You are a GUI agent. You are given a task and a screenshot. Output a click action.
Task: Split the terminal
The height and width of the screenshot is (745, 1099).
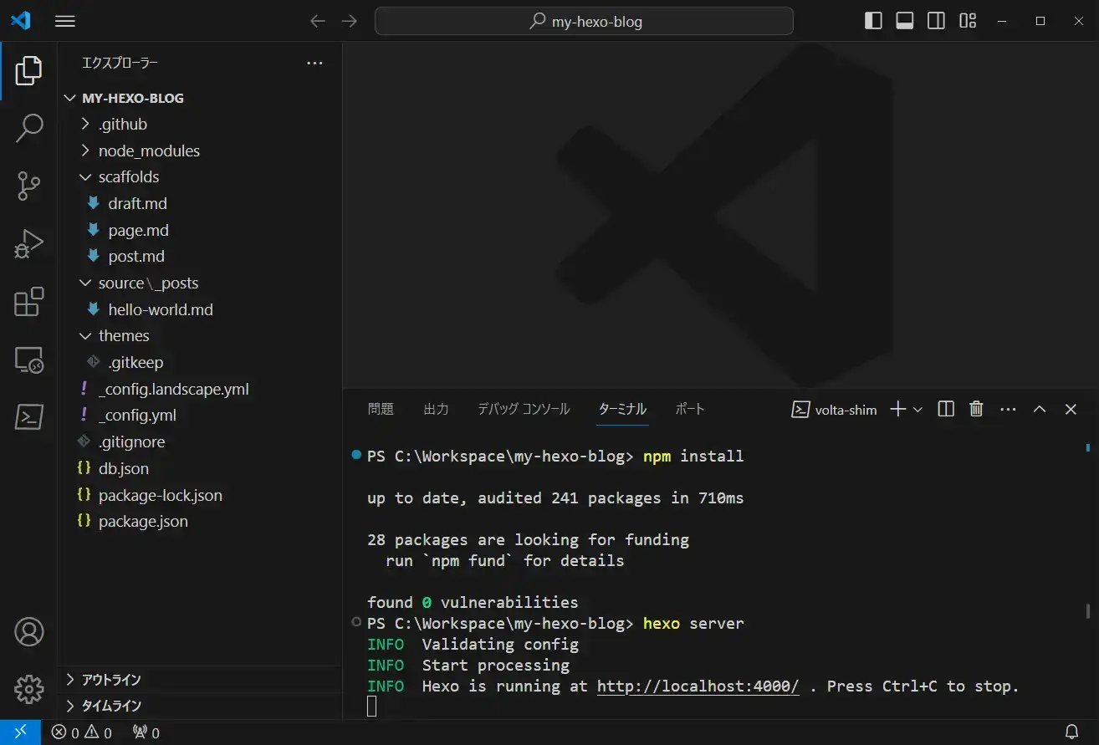pos(945,409)
